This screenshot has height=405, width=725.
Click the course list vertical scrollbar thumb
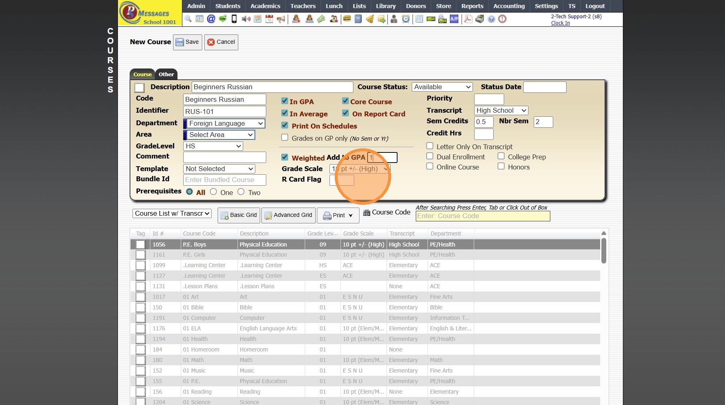pos(603,251)
